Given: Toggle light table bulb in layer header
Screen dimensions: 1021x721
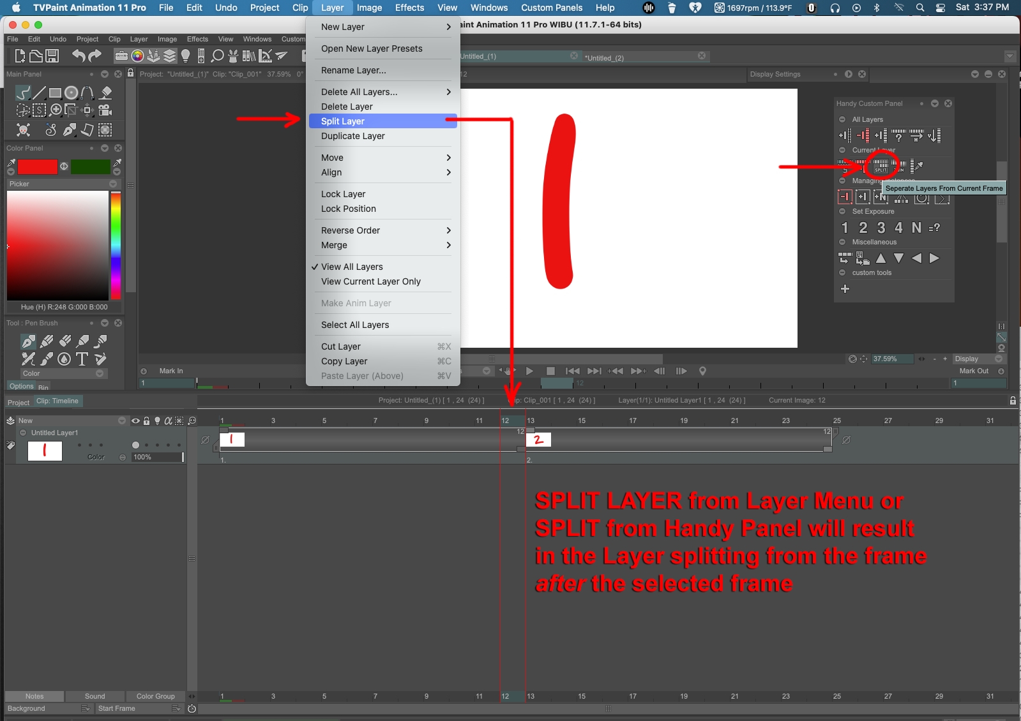Looking at the screenshot, I should point(157,421).
